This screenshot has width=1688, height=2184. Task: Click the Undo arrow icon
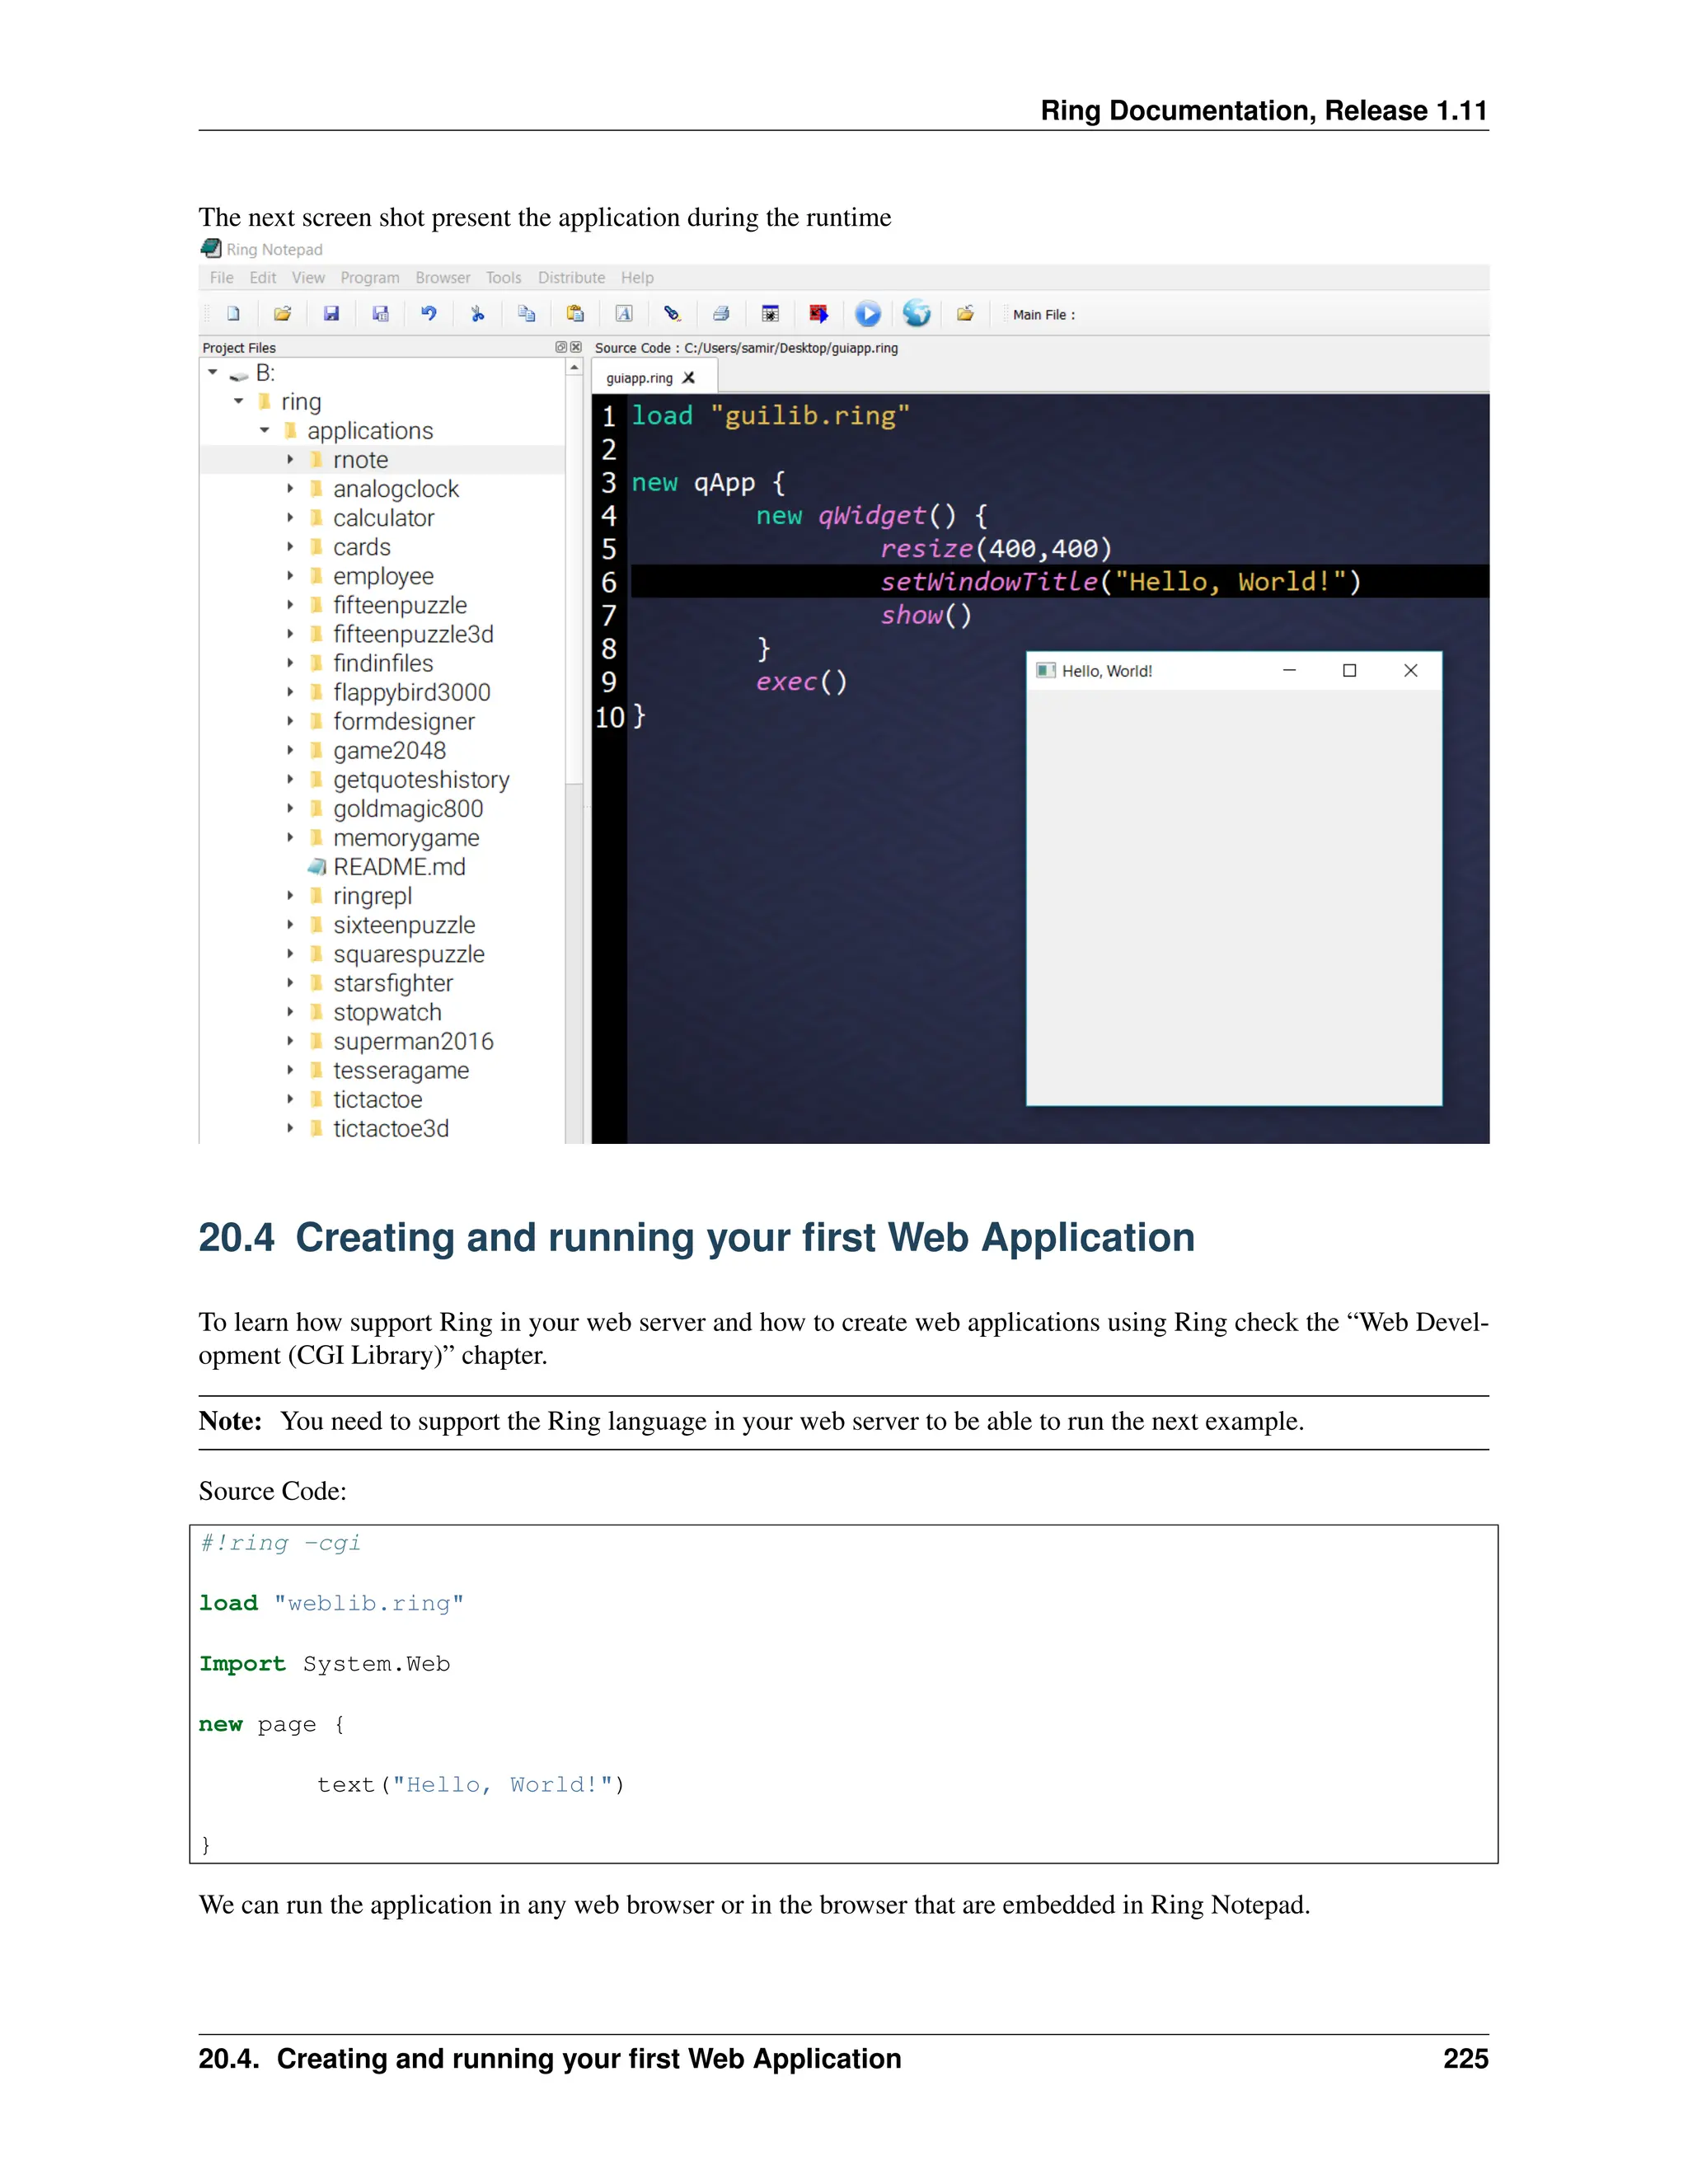(x=428, y=314)
